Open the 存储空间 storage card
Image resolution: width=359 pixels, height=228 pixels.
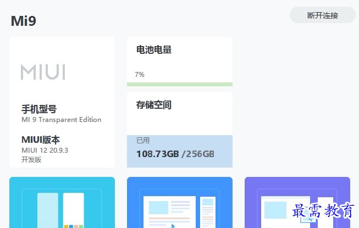(180, 130)
